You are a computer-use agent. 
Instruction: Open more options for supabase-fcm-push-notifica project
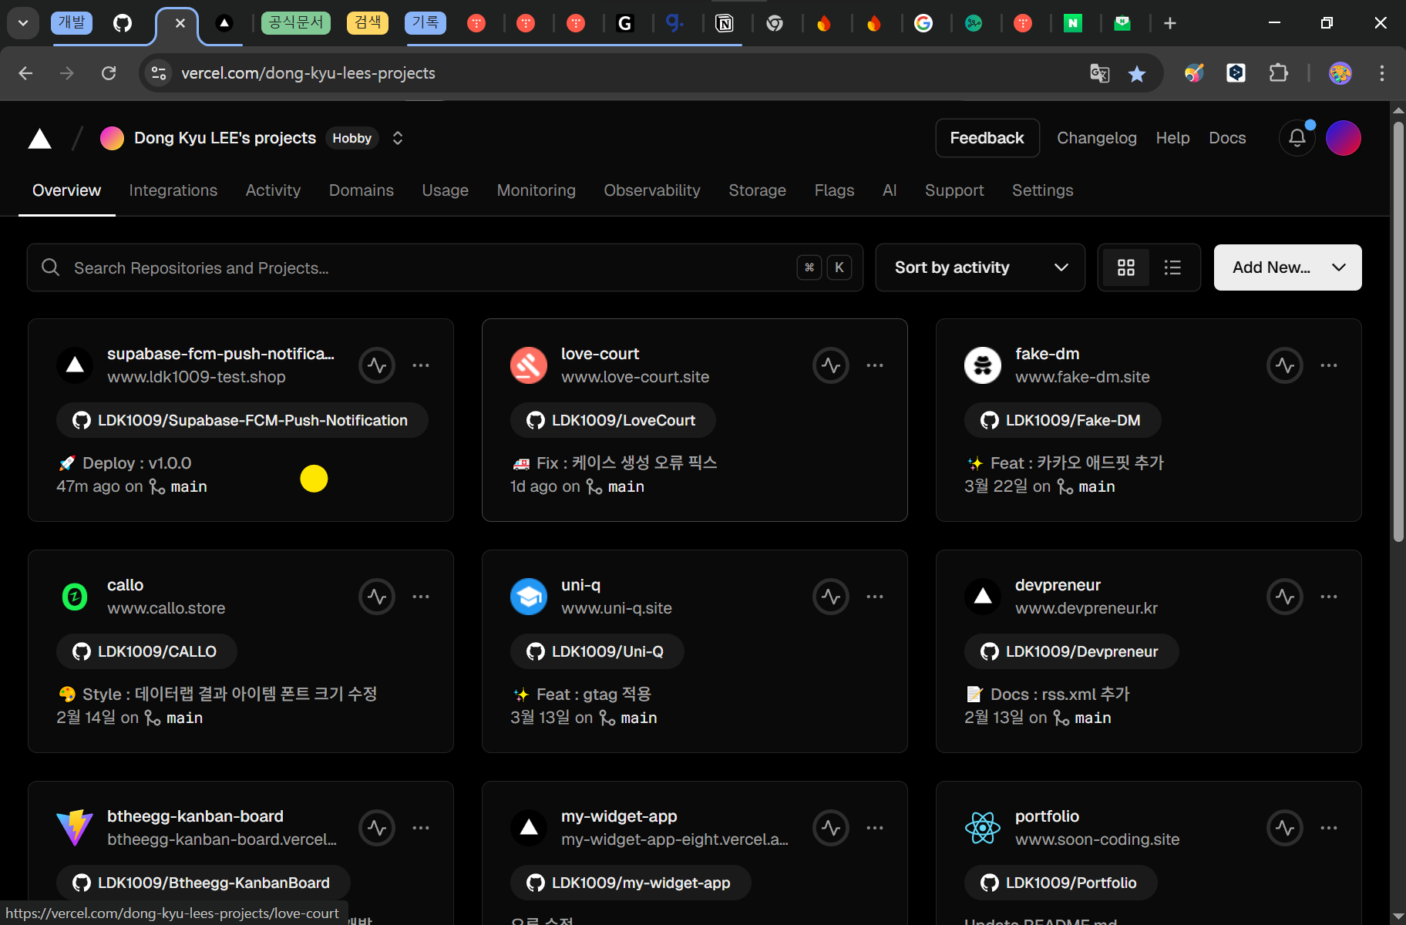(x=421, y=365)
